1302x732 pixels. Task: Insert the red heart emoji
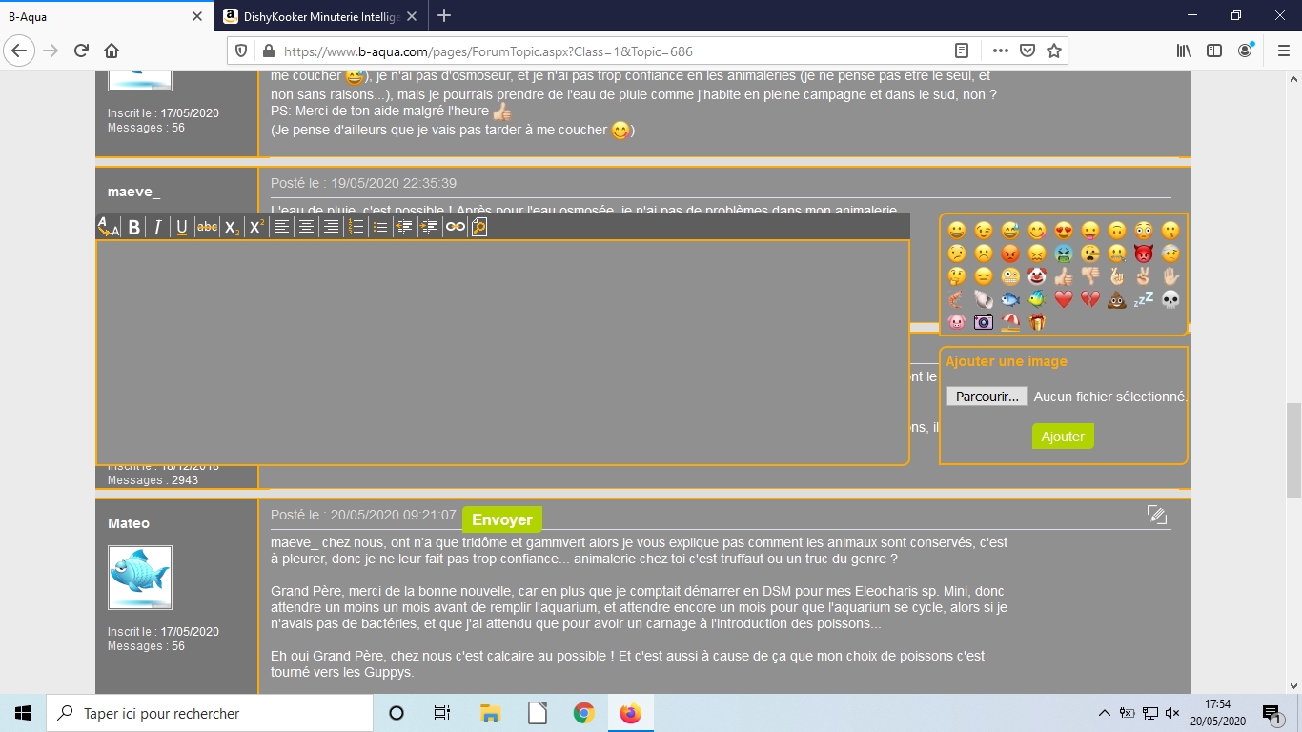1064,299
